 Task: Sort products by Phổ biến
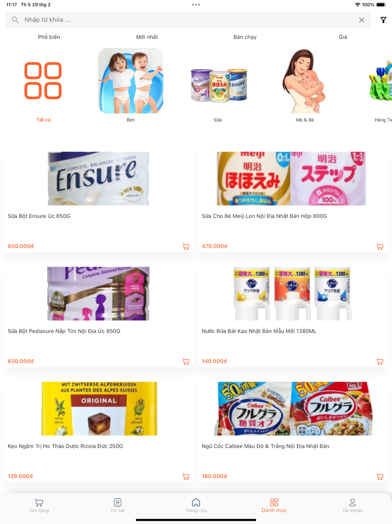pos(49,37)
